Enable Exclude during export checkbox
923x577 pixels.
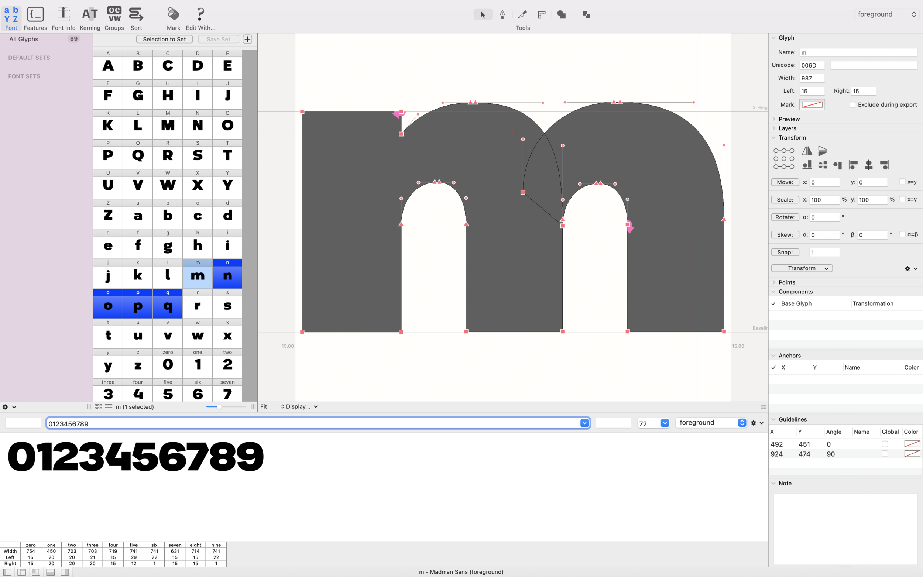coord(853,104)
